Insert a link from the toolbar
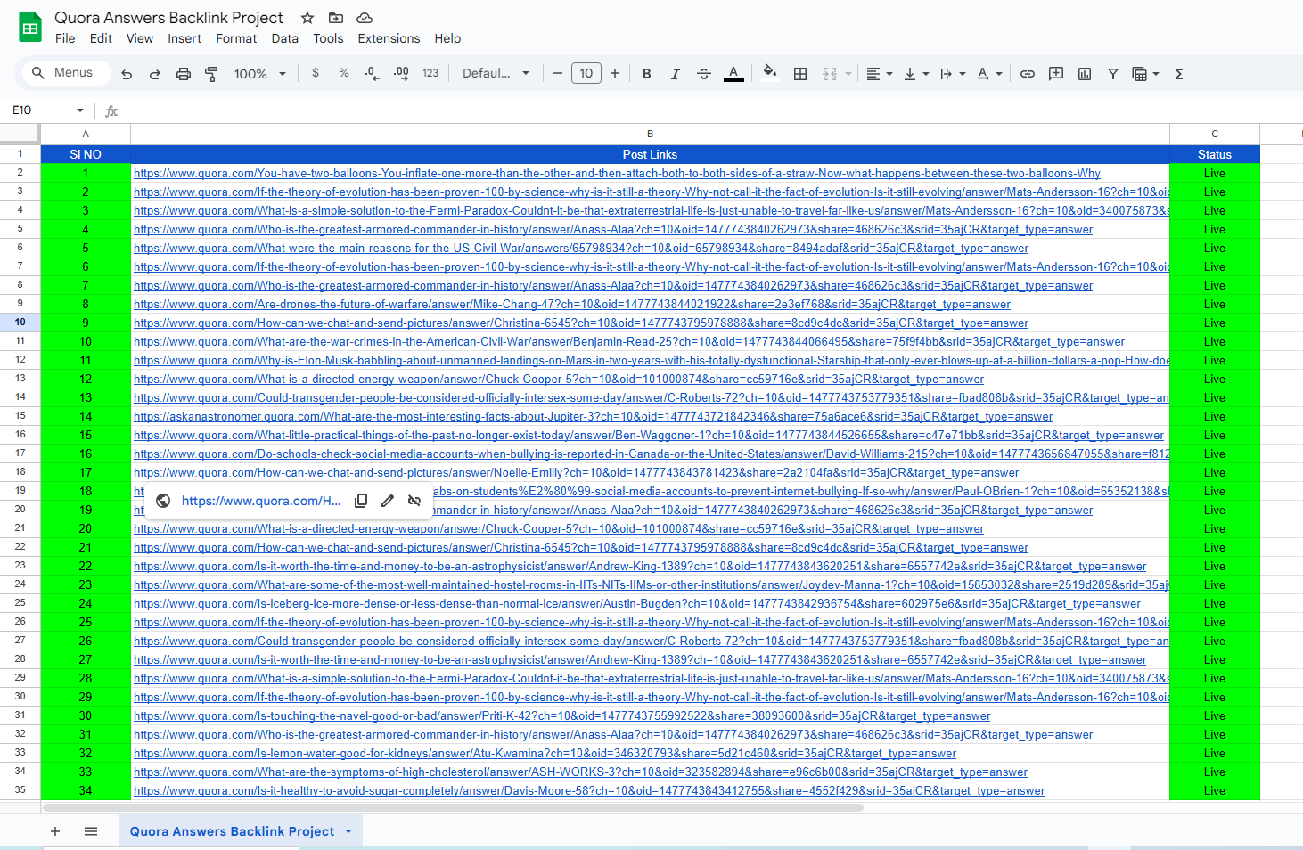Viewport: 1303px width, 850px height. click(1028, 74)
